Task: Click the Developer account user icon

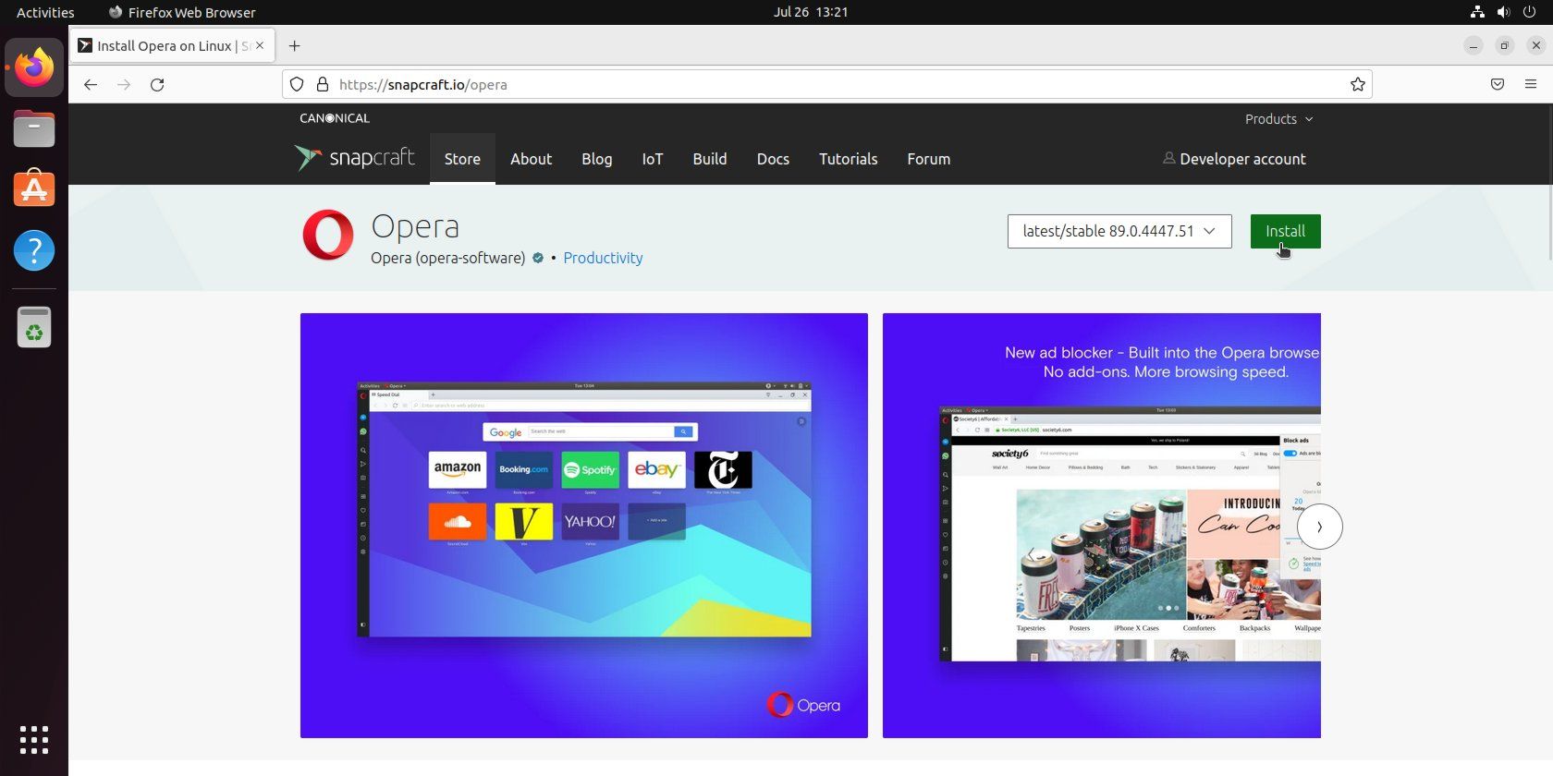Action: click(1168, 158)
